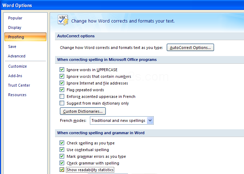The height and width of the screenshot is (174, 244).
Task: Open the Display options category
Action: (14, 27)
